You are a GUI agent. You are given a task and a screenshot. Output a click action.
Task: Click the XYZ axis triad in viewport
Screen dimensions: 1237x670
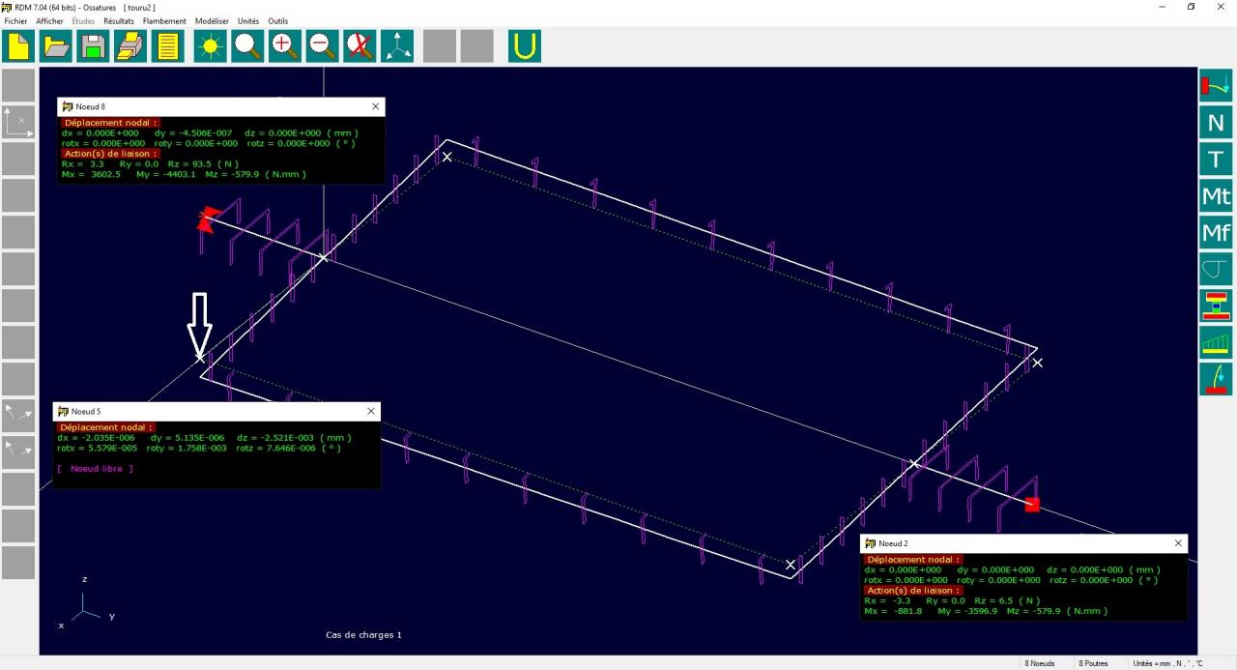(86, 601)
